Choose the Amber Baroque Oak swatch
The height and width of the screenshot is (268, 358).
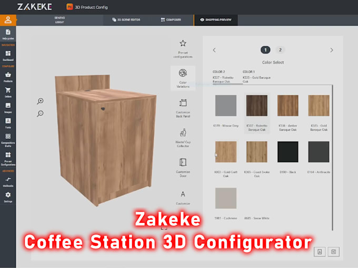pyautogui.click(x=287, y=106)
